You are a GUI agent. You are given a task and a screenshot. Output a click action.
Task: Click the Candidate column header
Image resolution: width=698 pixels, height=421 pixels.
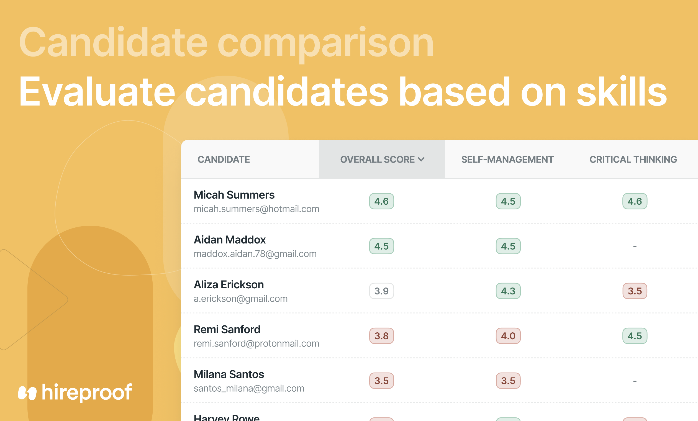point(224,160)
